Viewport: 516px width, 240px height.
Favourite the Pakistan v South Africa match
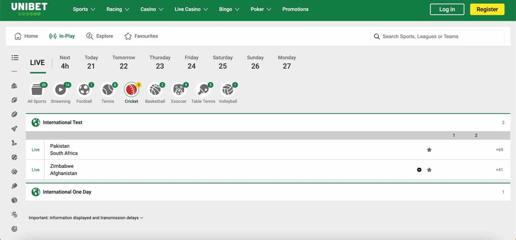click(429, 150)
